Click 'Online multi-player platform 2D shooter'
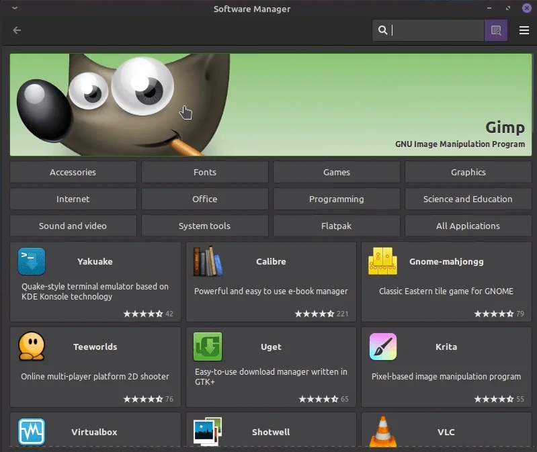This screenshot has height=452, width=537. coord(95,377)
